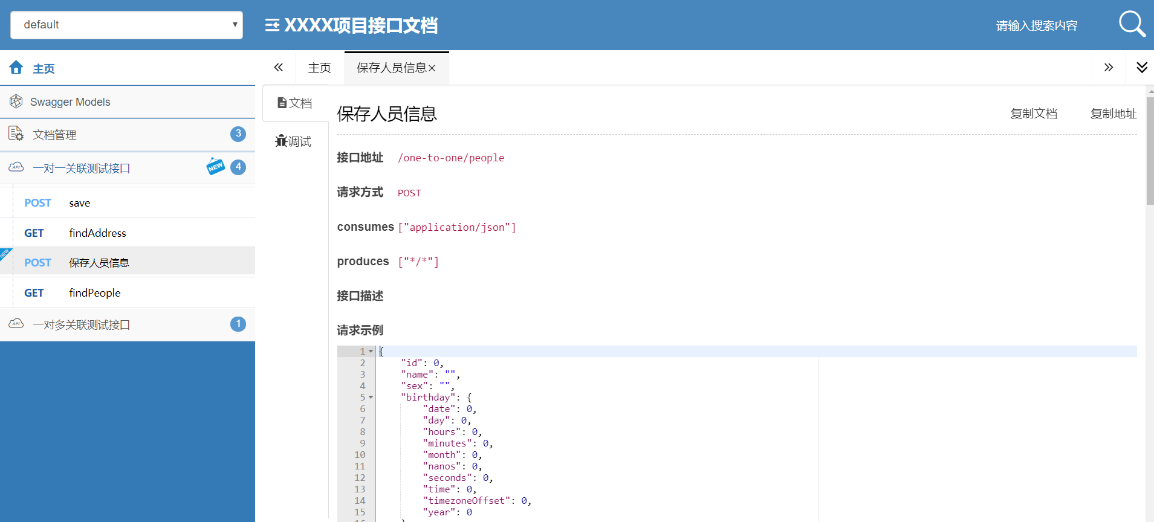Click 复制文档 link
This screenshot has height=522, width=1154.
[1034, 114]
